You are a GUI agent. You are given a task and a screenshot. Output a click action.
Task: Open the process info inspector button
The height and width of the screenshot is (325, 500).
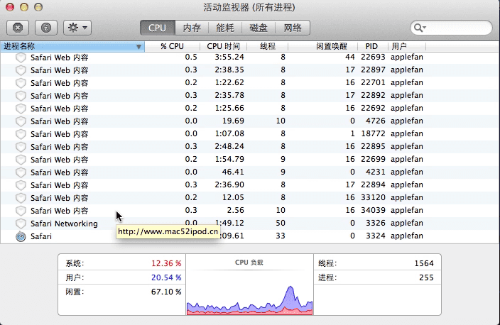coord(46,28)
